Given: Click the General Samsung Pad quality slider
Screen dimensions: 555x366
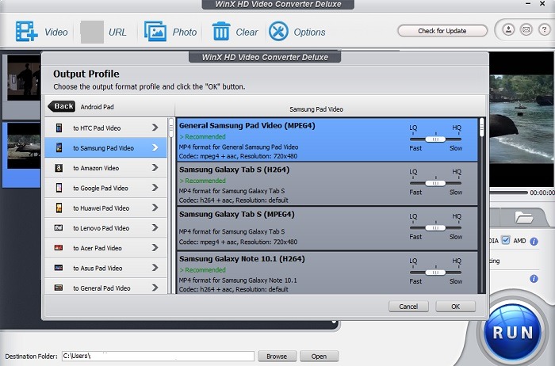Looking at the screenshot, I should click(x=435, y=138).
